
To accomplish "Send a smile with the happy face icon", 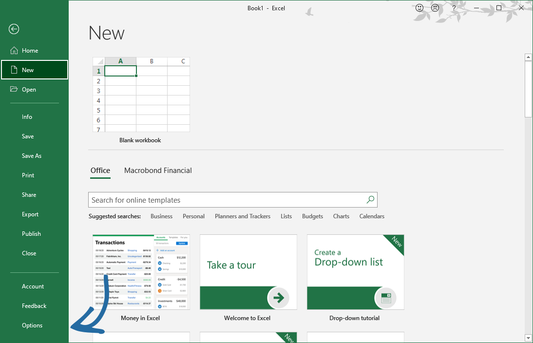I will (x=419, y=8).
